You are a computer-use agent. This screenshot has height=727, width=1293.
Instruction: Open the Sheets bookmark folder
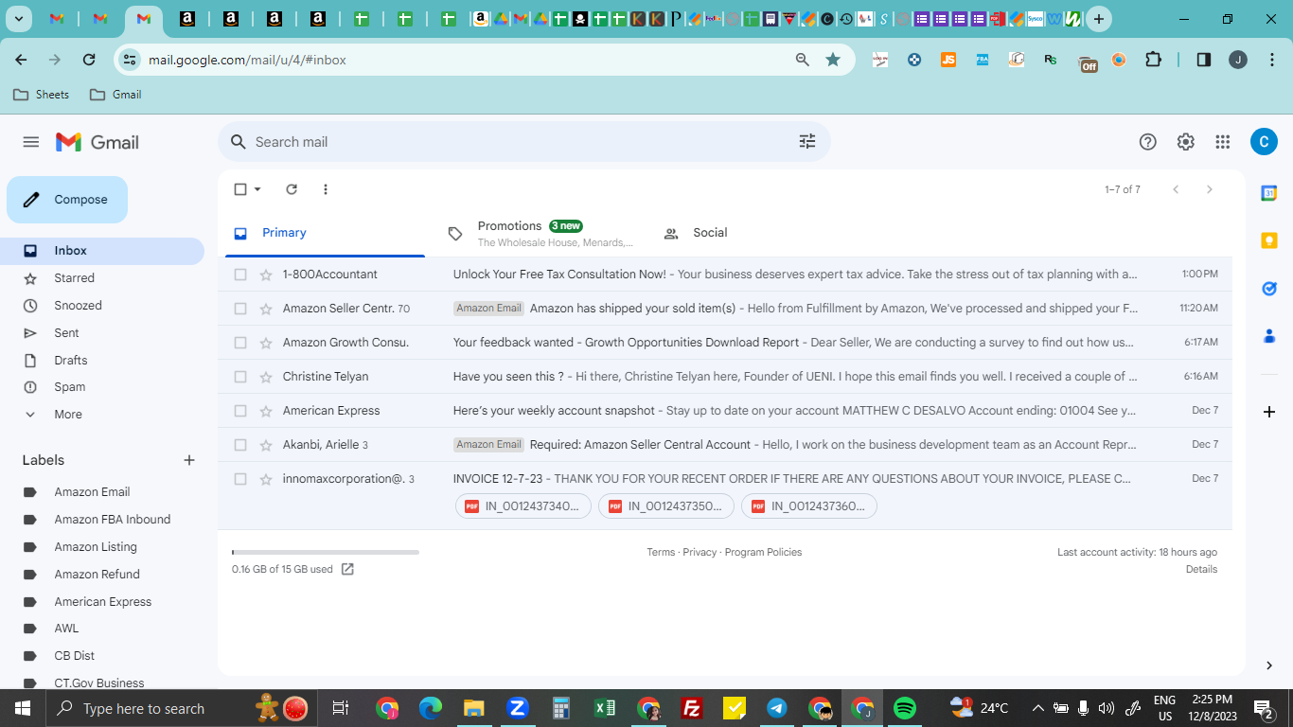[x=41, y=95]
